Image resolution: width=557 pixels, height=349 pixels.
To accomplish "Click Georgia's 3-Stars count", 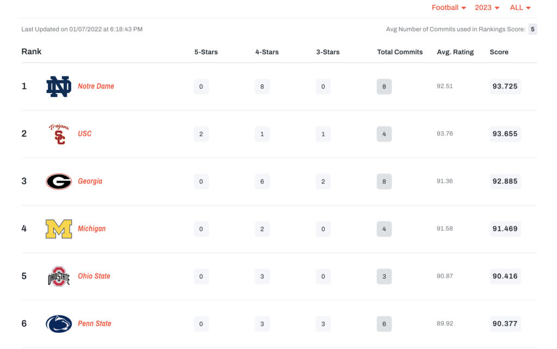I will (x=323, y=181).
